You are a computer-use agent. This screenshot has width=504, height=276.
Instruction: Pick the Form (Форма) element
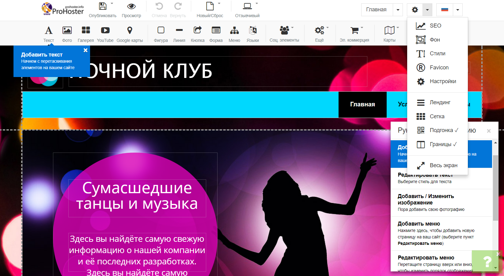pyautogui.click(x=216, y=34)
